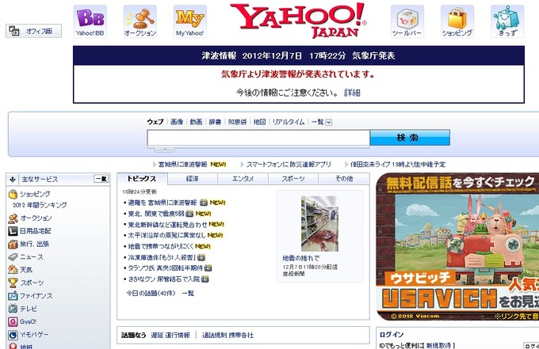Open 太平洋沿岸の原発に異常なし topic
This screenshot has width=539, height=349.
pyautogui.click(x=166, y=235)
